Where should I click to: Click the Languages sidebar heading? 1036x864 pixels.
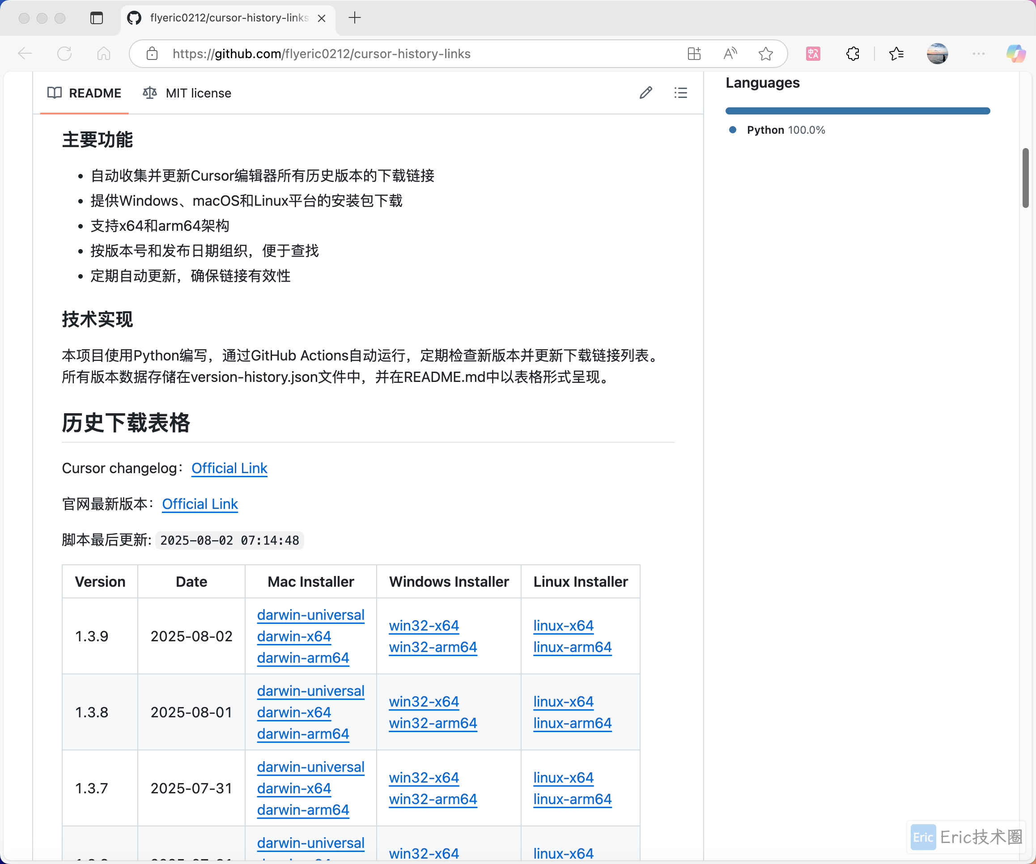point(763,83)
